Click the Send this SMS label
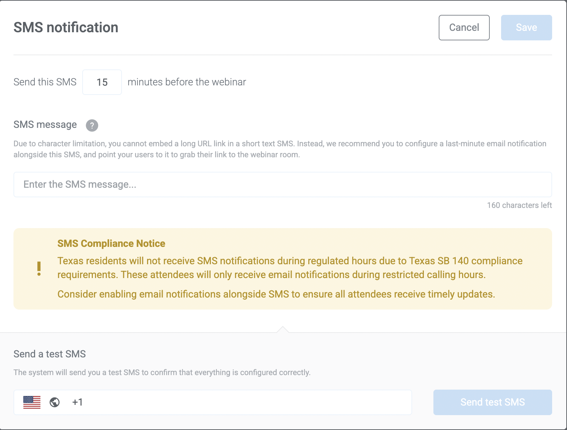This screenshot has width=567, height=430. (45, 82)
